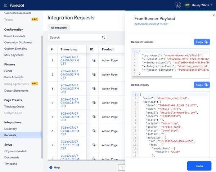Select the All requests tab

click(59, 28)
